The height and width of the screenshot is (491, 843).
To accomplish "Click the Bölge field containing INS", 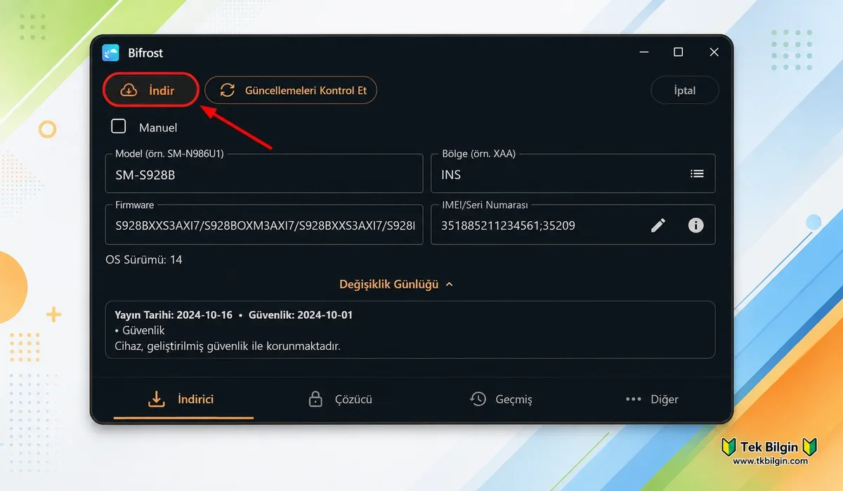I will pyautogui.click(x=573, y=174).
